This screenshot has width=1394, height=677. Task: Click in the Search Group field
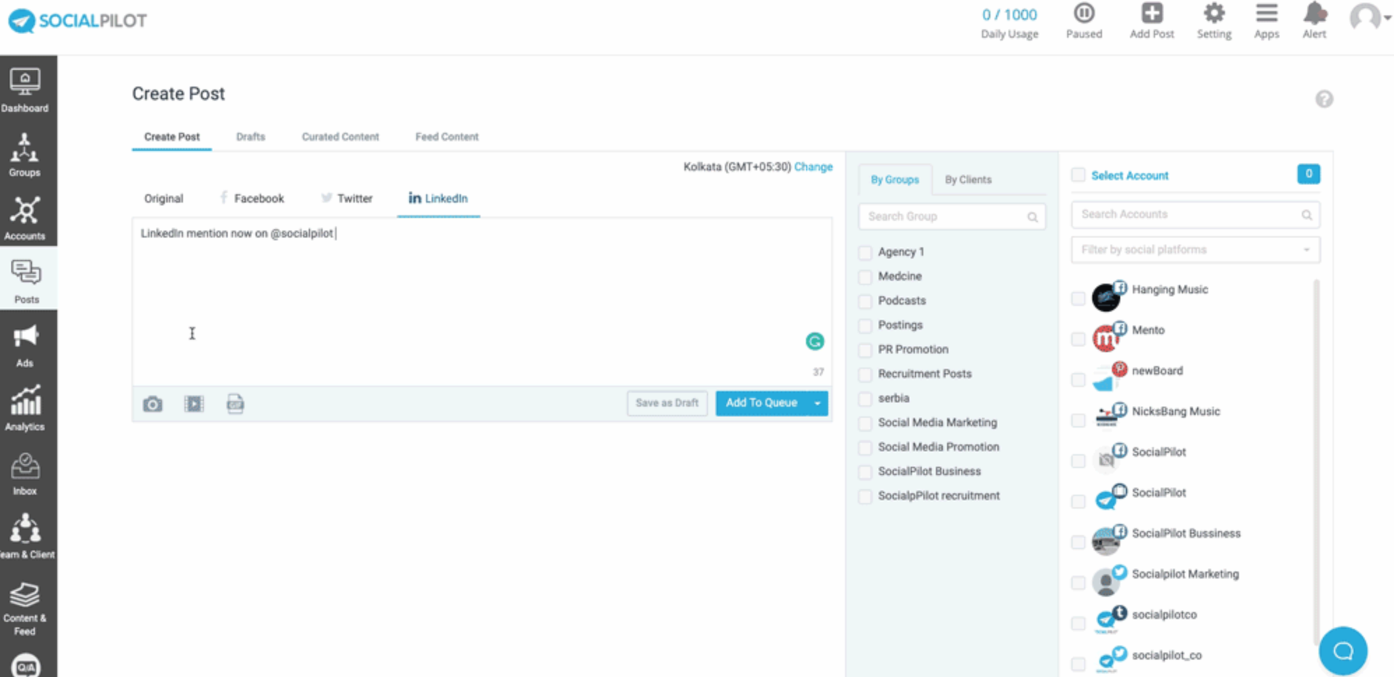tap(952, 217)
